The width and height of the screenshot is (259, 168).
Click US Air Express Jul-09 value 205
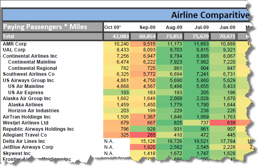point(196,93)
